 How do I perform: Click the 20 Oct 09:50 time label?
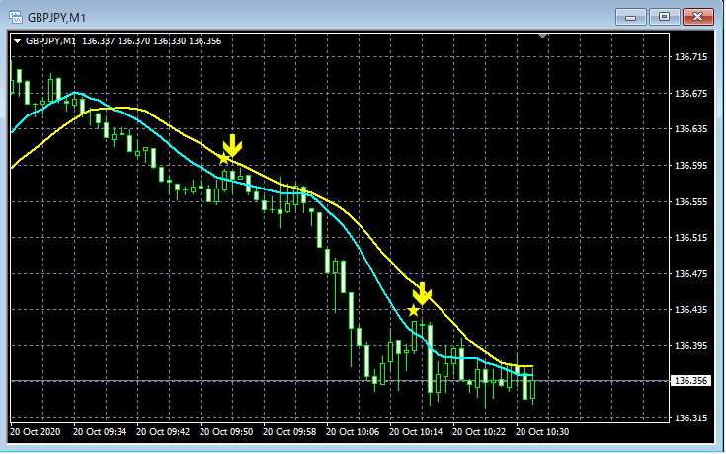(x=226, y=432)
